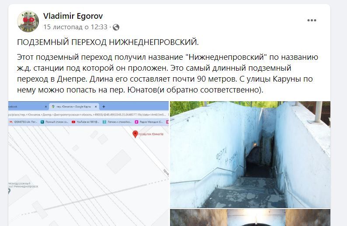Click the plus new tab icon in screenshot
Image resolution: width=347 pixels, height=226 pixels.
104,107
